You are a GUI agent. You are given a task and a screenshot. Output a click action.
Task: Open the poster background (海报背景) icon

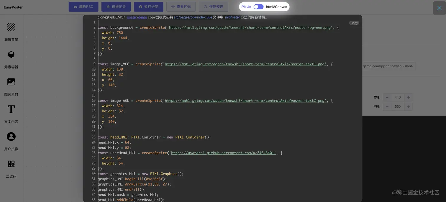(11, 27)
